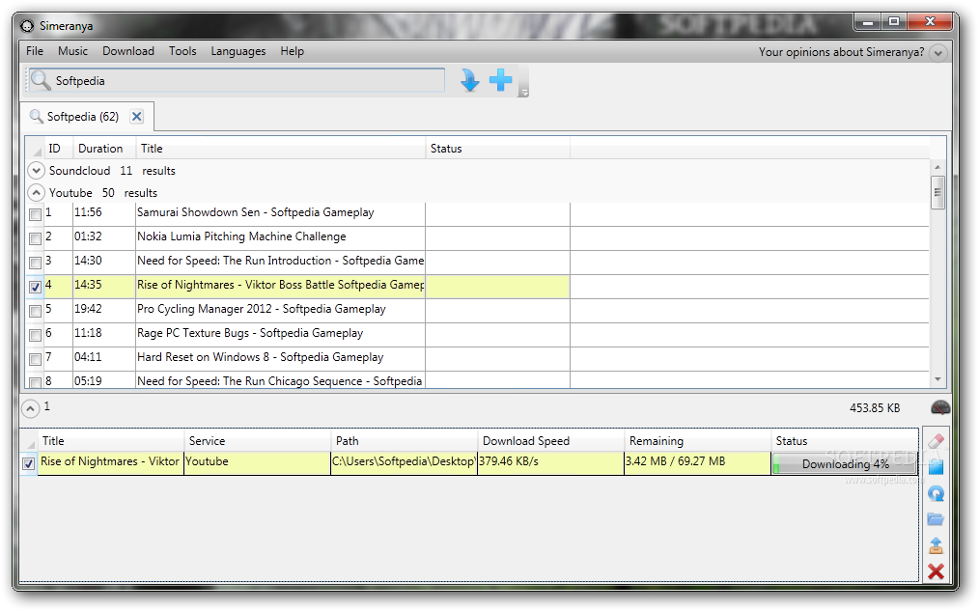Collapse the Youtube 50 results group

click(37, 193)
